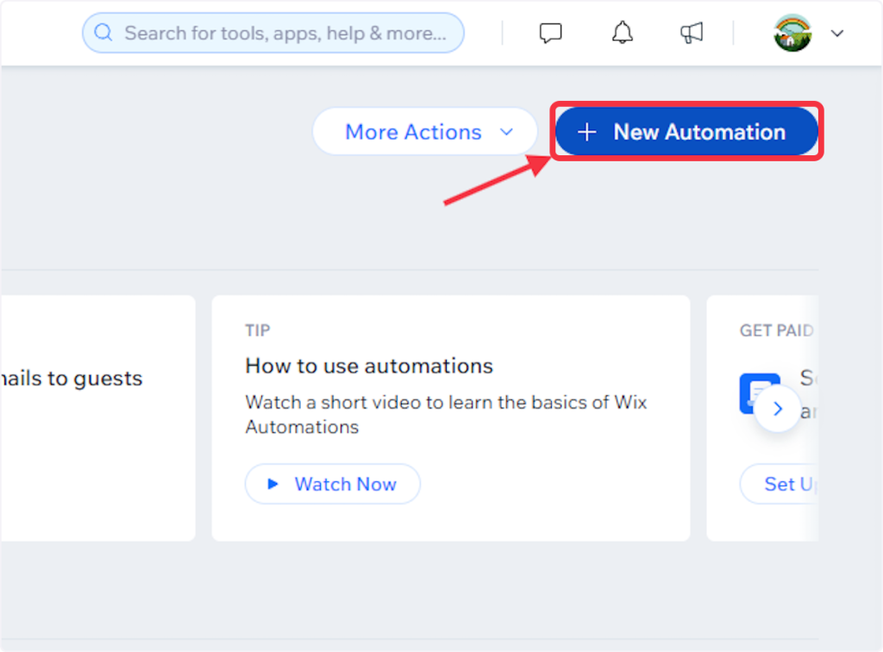Open the notifications bell

click(622, 34)
